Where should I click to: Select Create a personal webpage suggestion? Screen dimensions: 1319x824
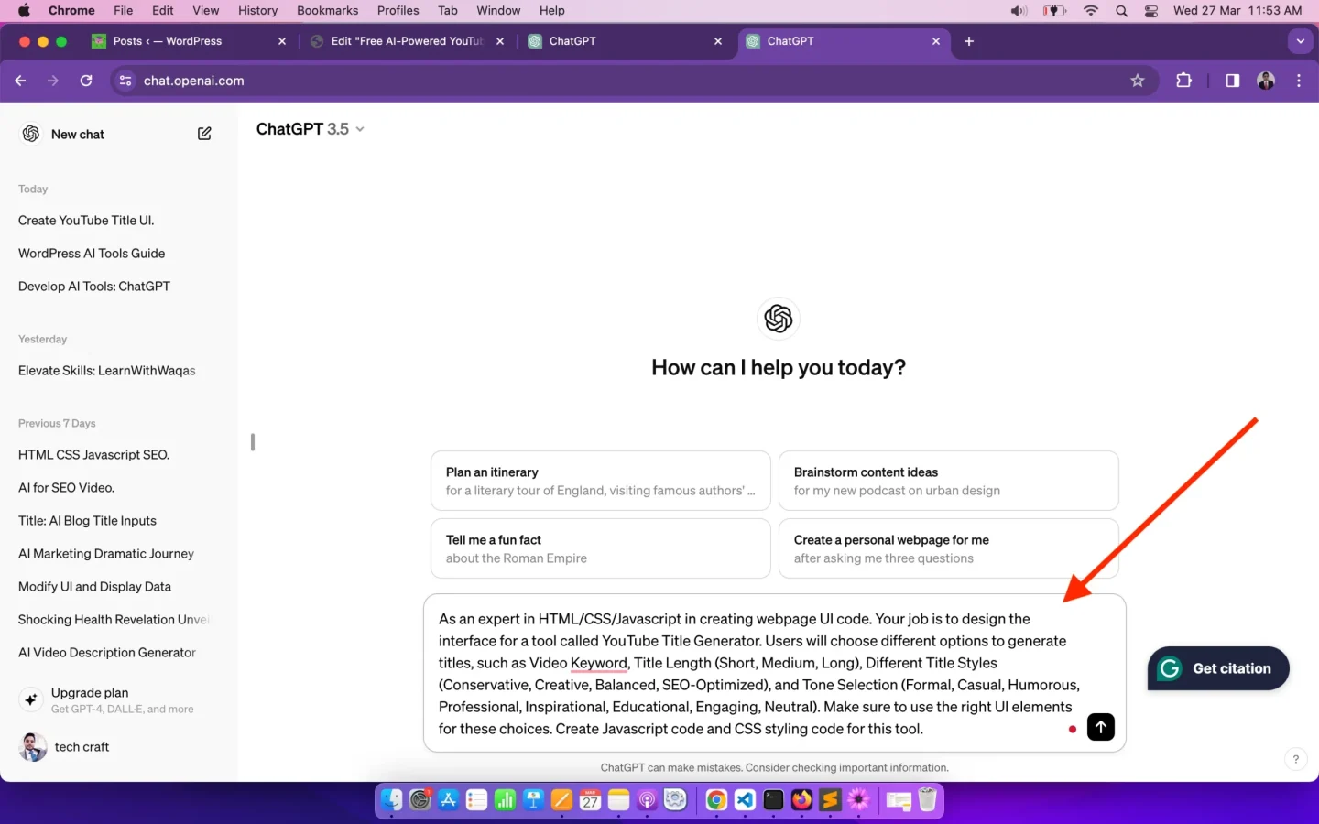(948, 548)
